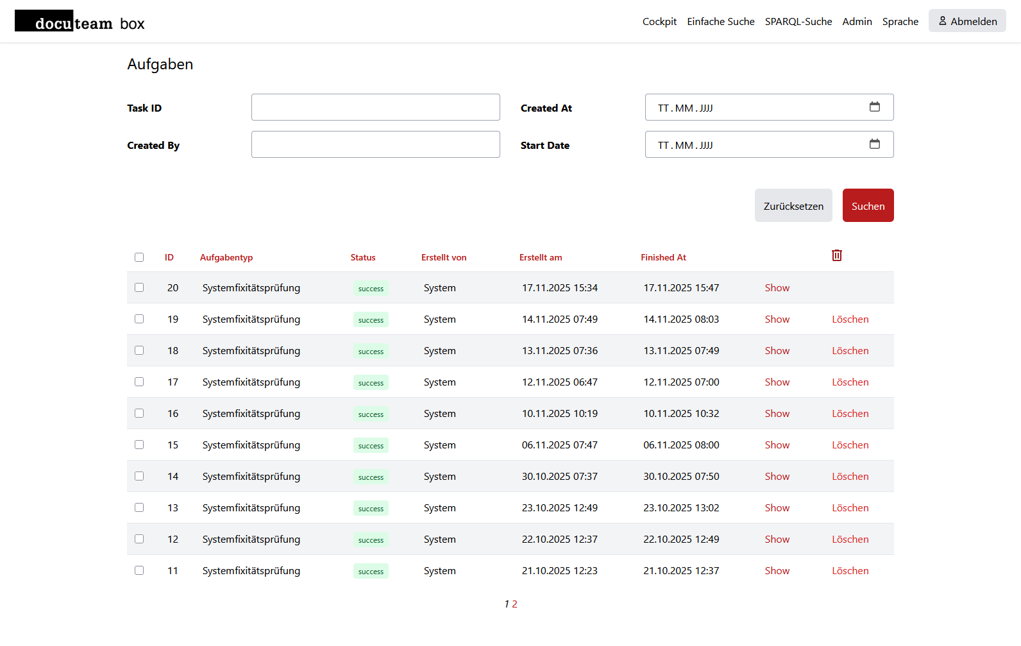Focus the Task ID input field

[375, 107]
